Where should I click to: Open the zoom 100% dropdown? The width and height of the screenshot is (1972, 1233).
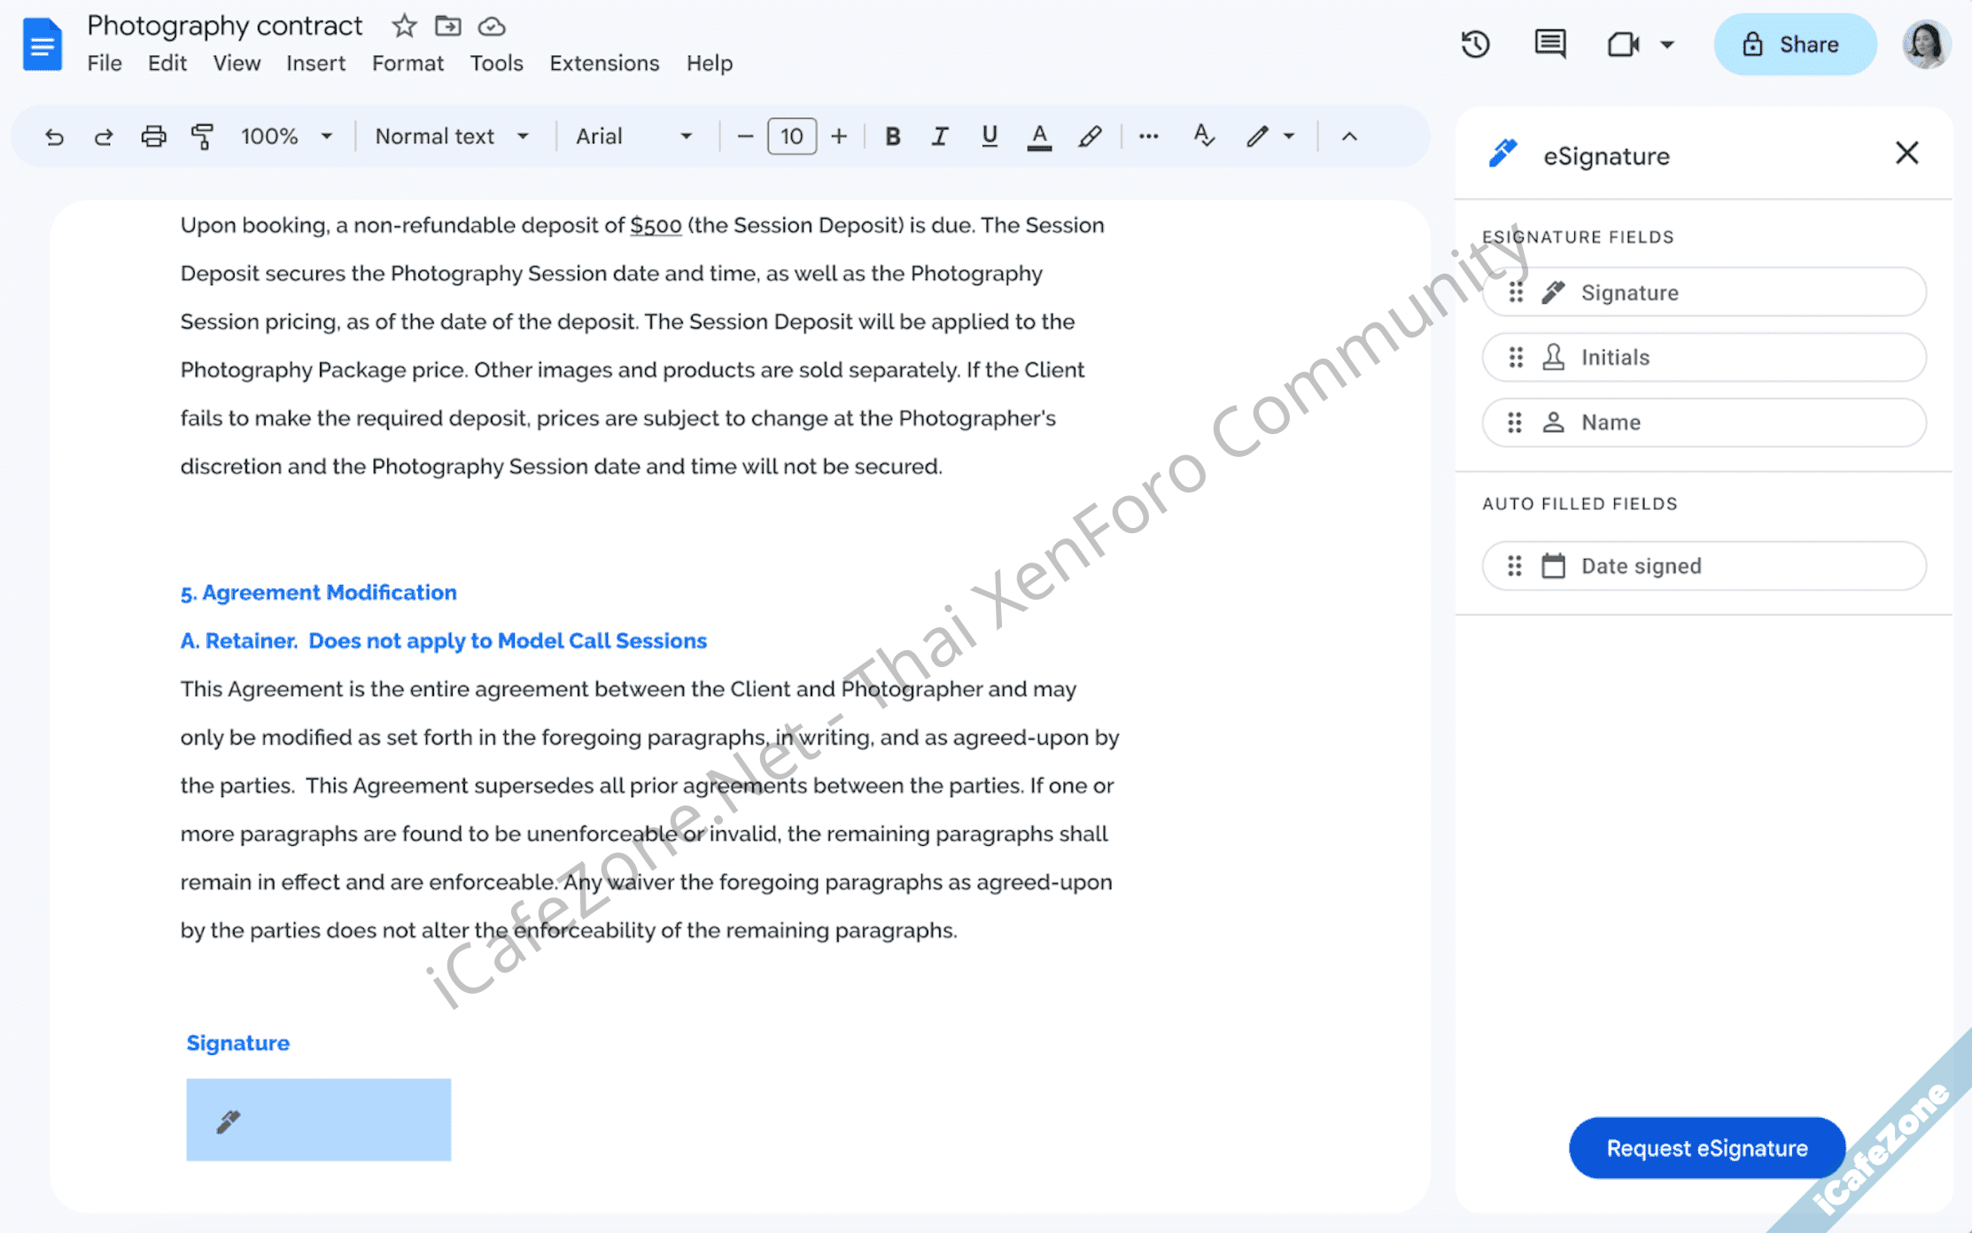286,136
